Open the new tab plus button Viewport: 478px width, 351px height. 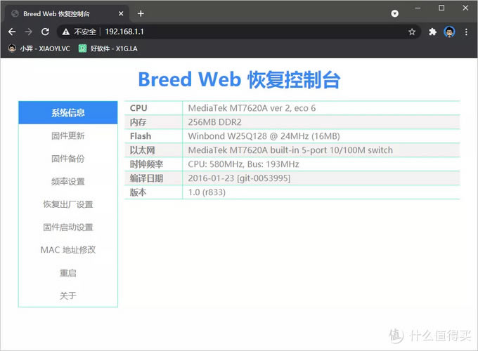[141, 13]
